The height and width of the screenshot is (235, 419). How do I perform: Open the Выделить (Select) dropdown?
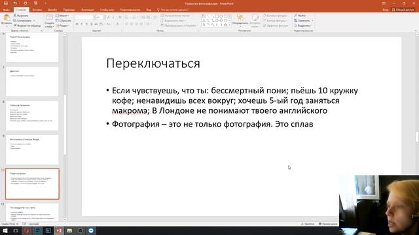[303, 25]
